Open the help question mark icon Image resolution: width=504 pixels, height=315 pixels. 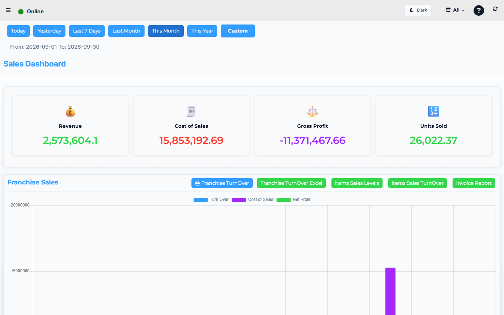pyautogui.click(x=479, y=10)
